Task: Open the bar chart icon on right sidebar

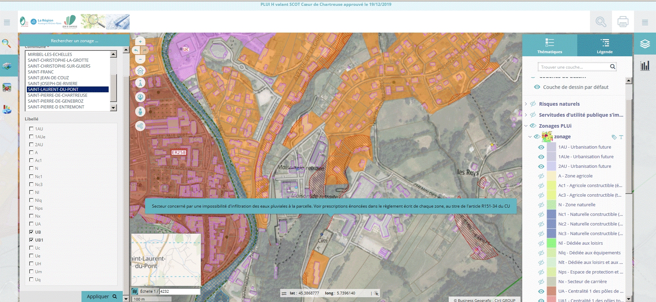Action: pos(645,66)
